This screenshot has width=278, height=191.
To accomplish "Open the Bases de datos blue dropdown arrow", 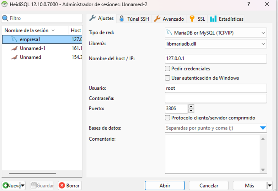I will point(263,128).
